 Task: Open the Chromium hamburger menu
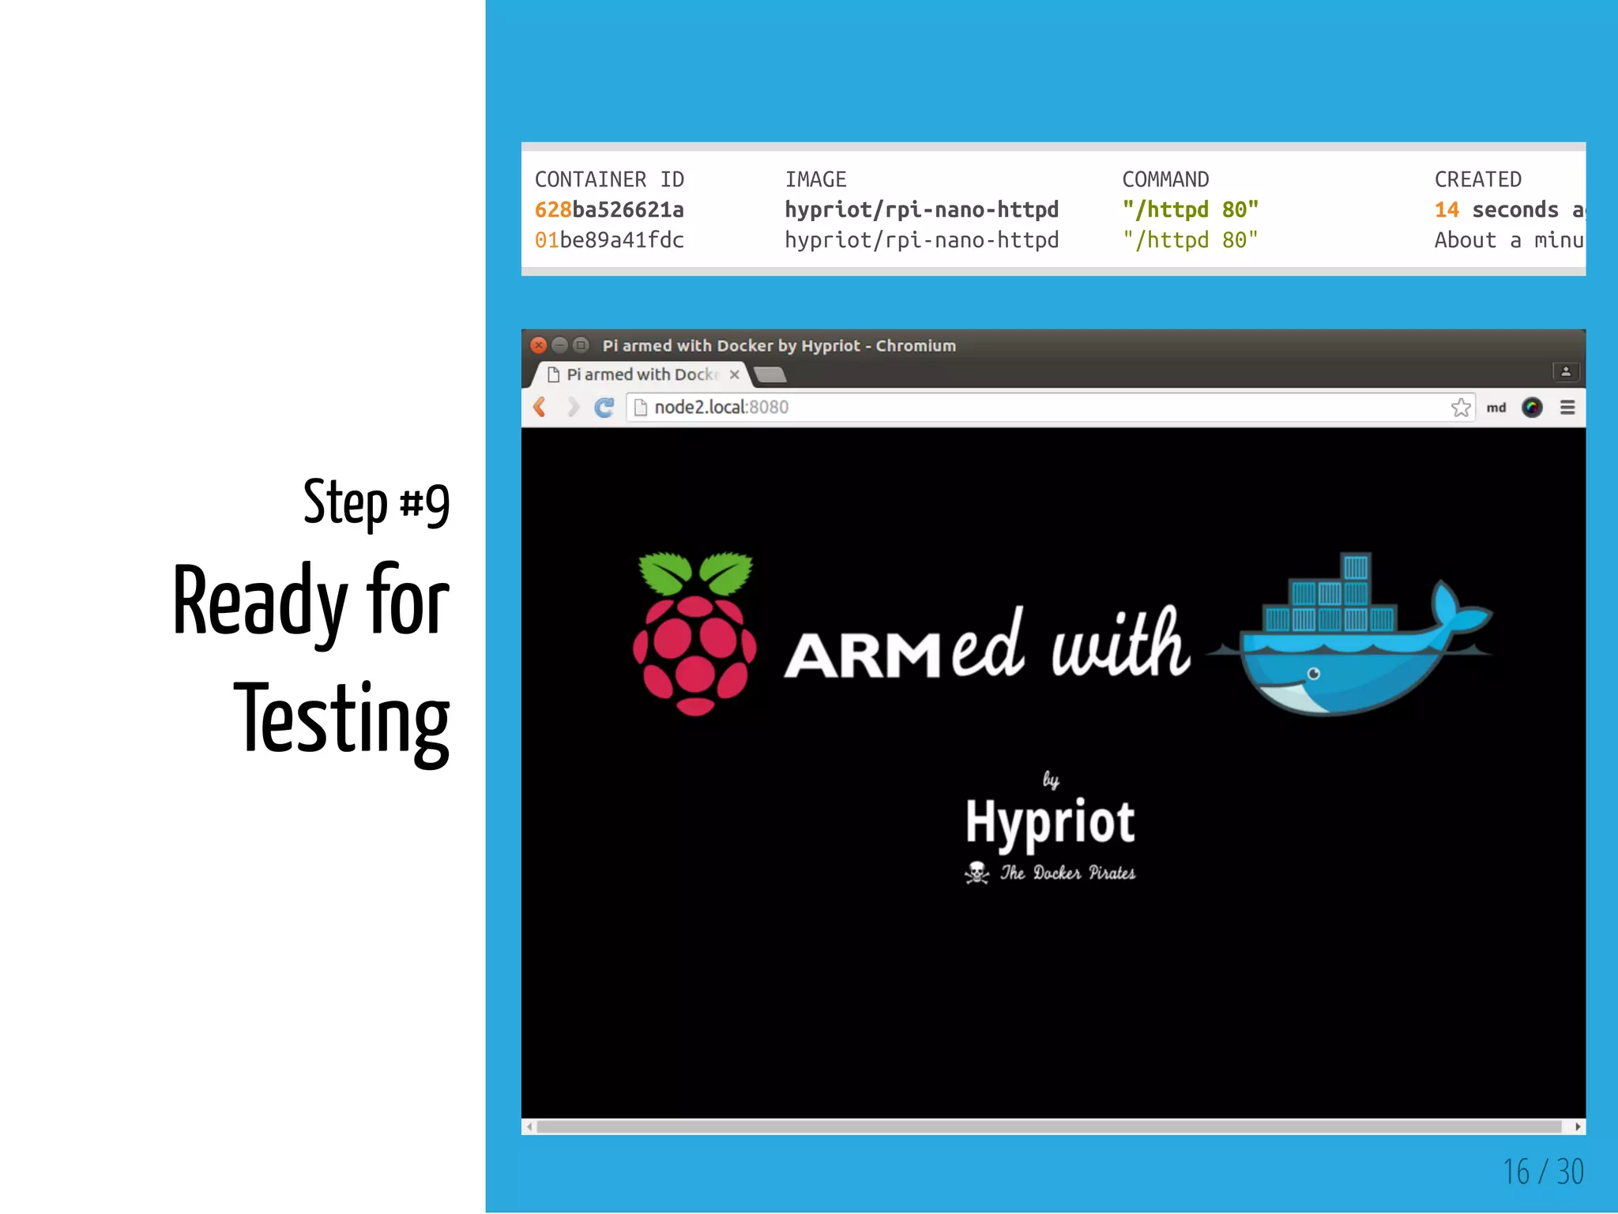pos(1567,408)
